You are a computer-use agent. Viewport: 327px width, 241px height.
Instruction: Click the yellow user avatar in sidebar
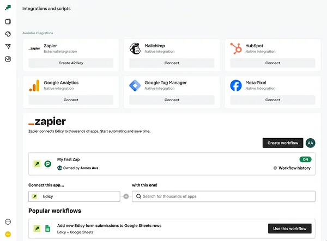point(8,234)
